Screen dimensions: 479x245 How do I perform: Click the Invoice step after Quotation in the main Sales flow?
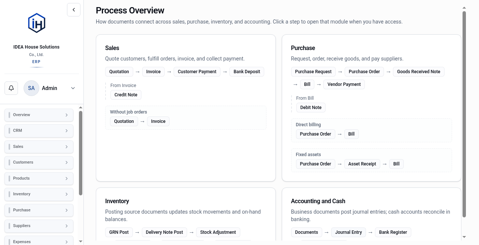(153, 72)
